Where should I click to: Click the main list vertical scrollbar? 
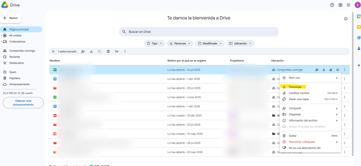point(353,83)
